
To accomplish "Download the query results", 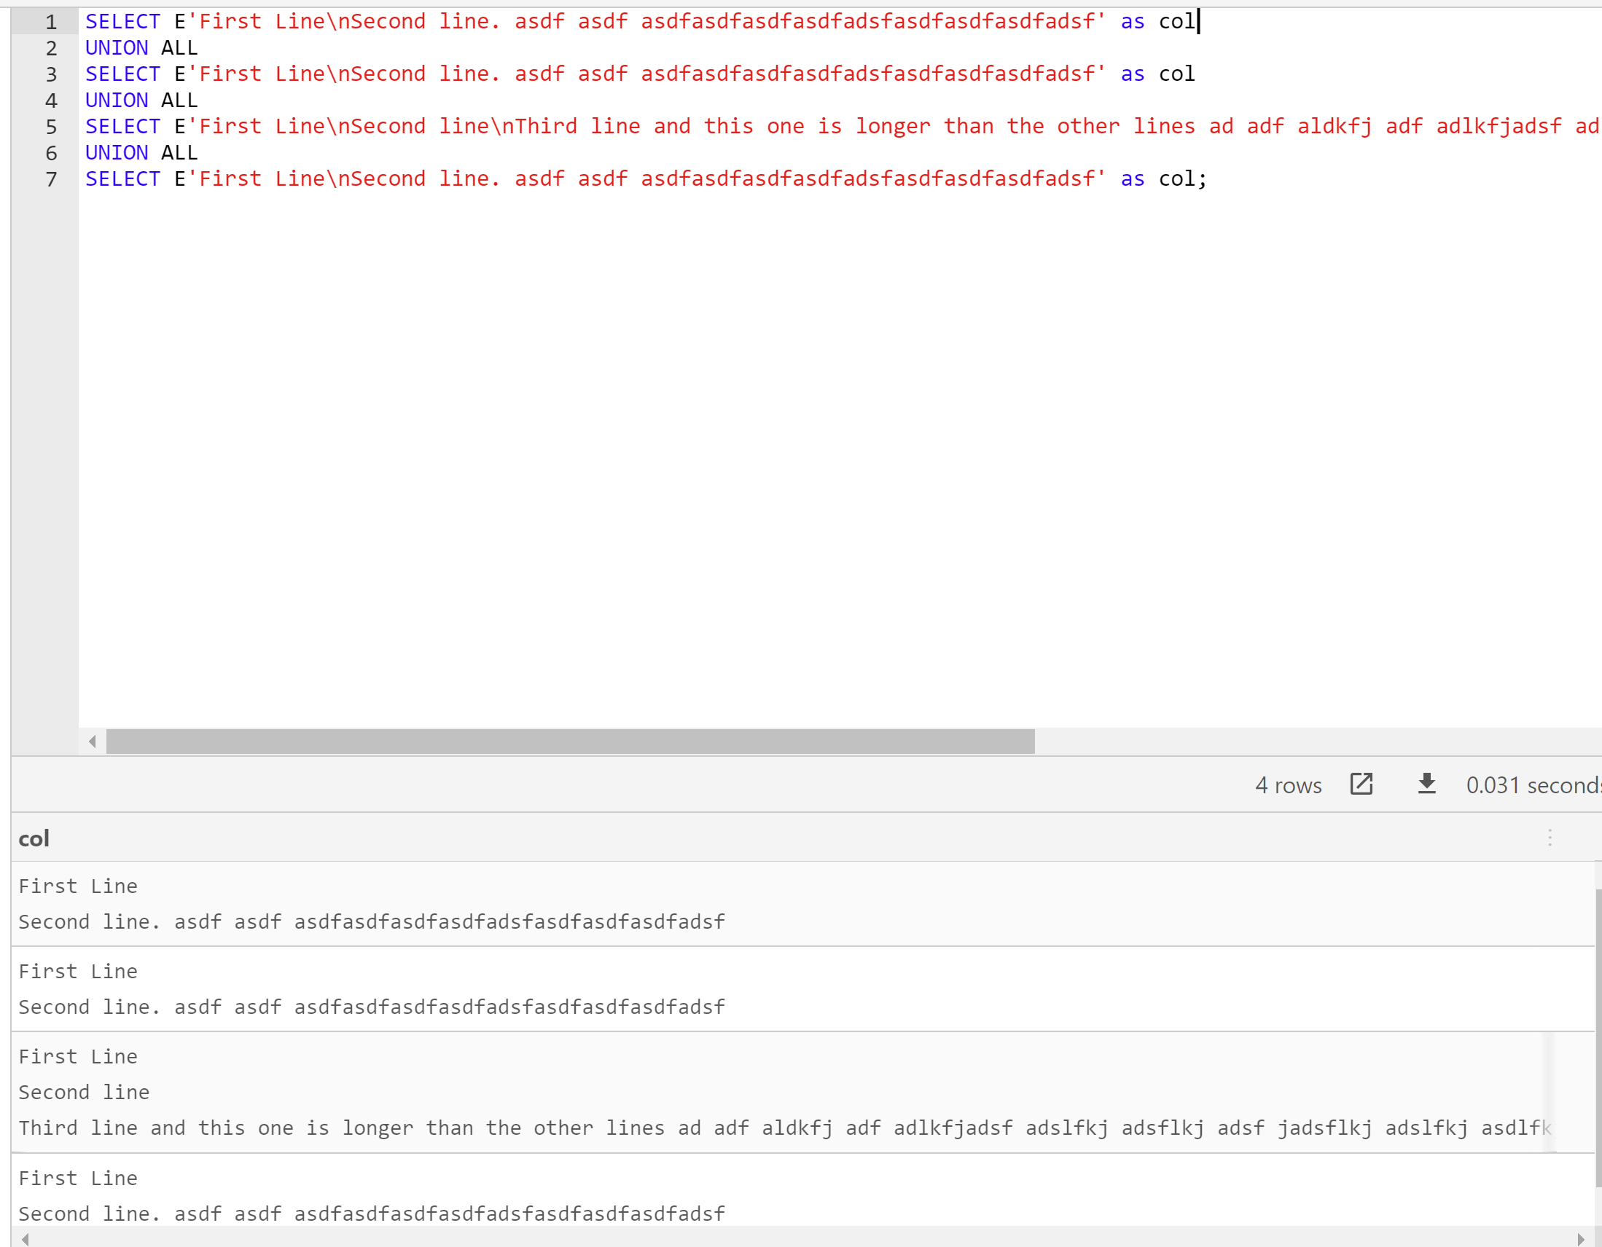I will (1426, 784).
